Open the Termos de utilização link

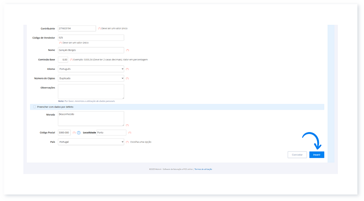click(203, 169)
